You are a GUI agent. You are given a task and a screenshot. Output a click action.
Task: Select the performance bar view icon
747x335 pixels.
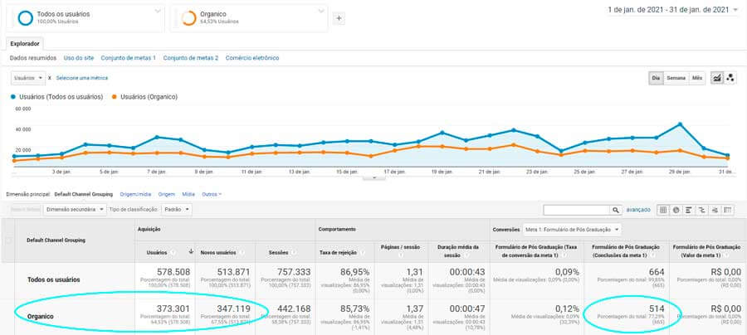coord(691,210)
